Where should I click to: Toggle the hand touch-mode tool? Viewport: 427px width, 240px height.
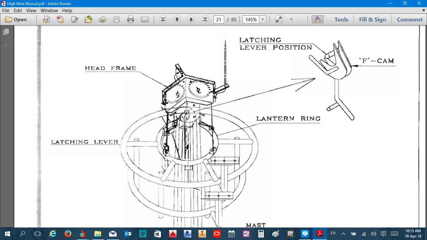pyautogui.click(x=318, y=19)
